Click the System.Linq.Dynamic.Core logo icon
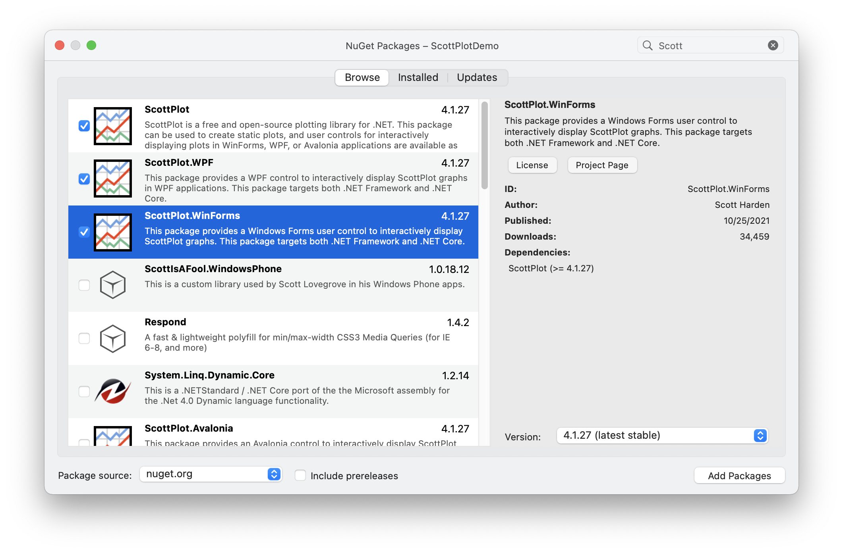 113,391
